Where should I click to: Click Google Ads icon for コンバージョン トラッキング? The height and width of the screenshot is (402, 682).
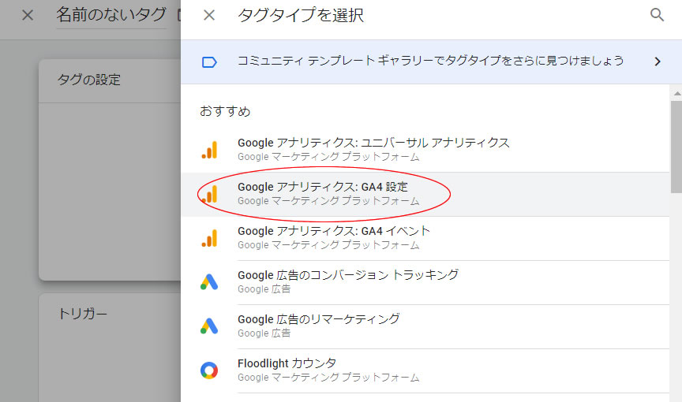click(209, 282)
